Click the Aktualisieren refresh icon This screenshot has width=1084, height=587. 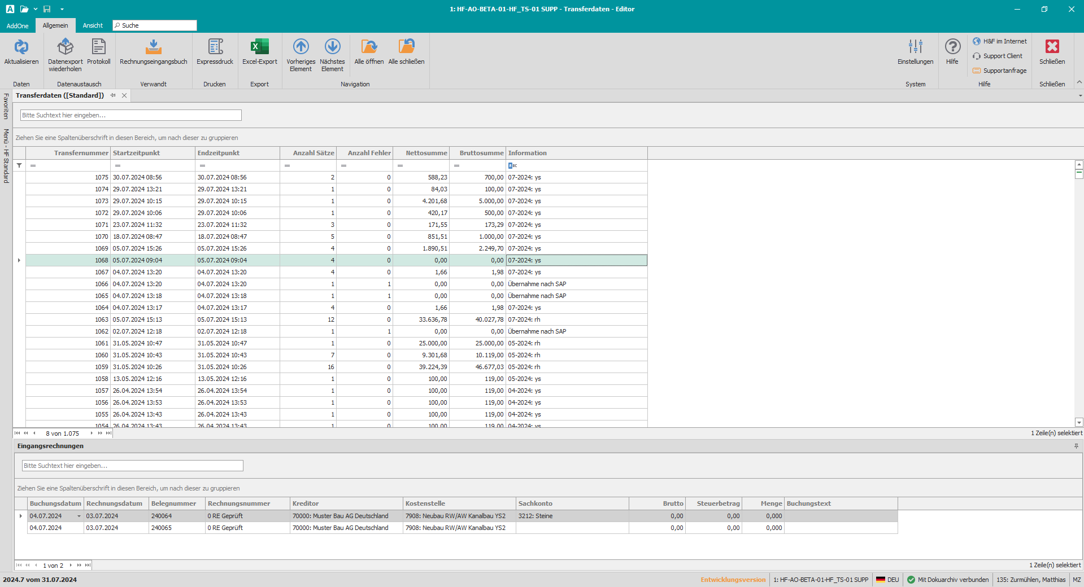(21, 47)
